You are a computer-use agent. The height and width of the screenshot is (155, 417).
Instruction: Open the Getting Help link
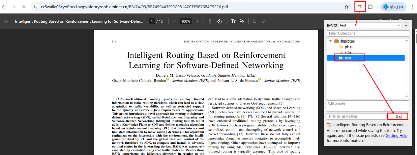397,136
